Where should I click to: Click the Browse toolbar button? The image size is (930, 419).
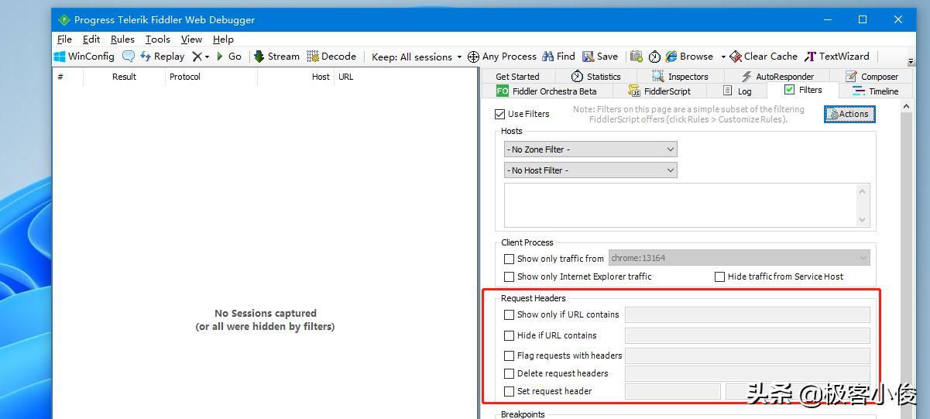pyautogui.click(x=690, y=57)
